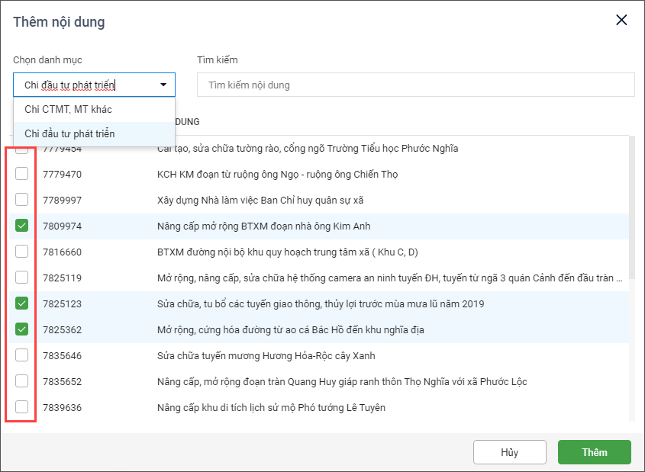Mark checkbox for item 7839636
The width and height of the screenshot is (645, 472).
(22, 407)
